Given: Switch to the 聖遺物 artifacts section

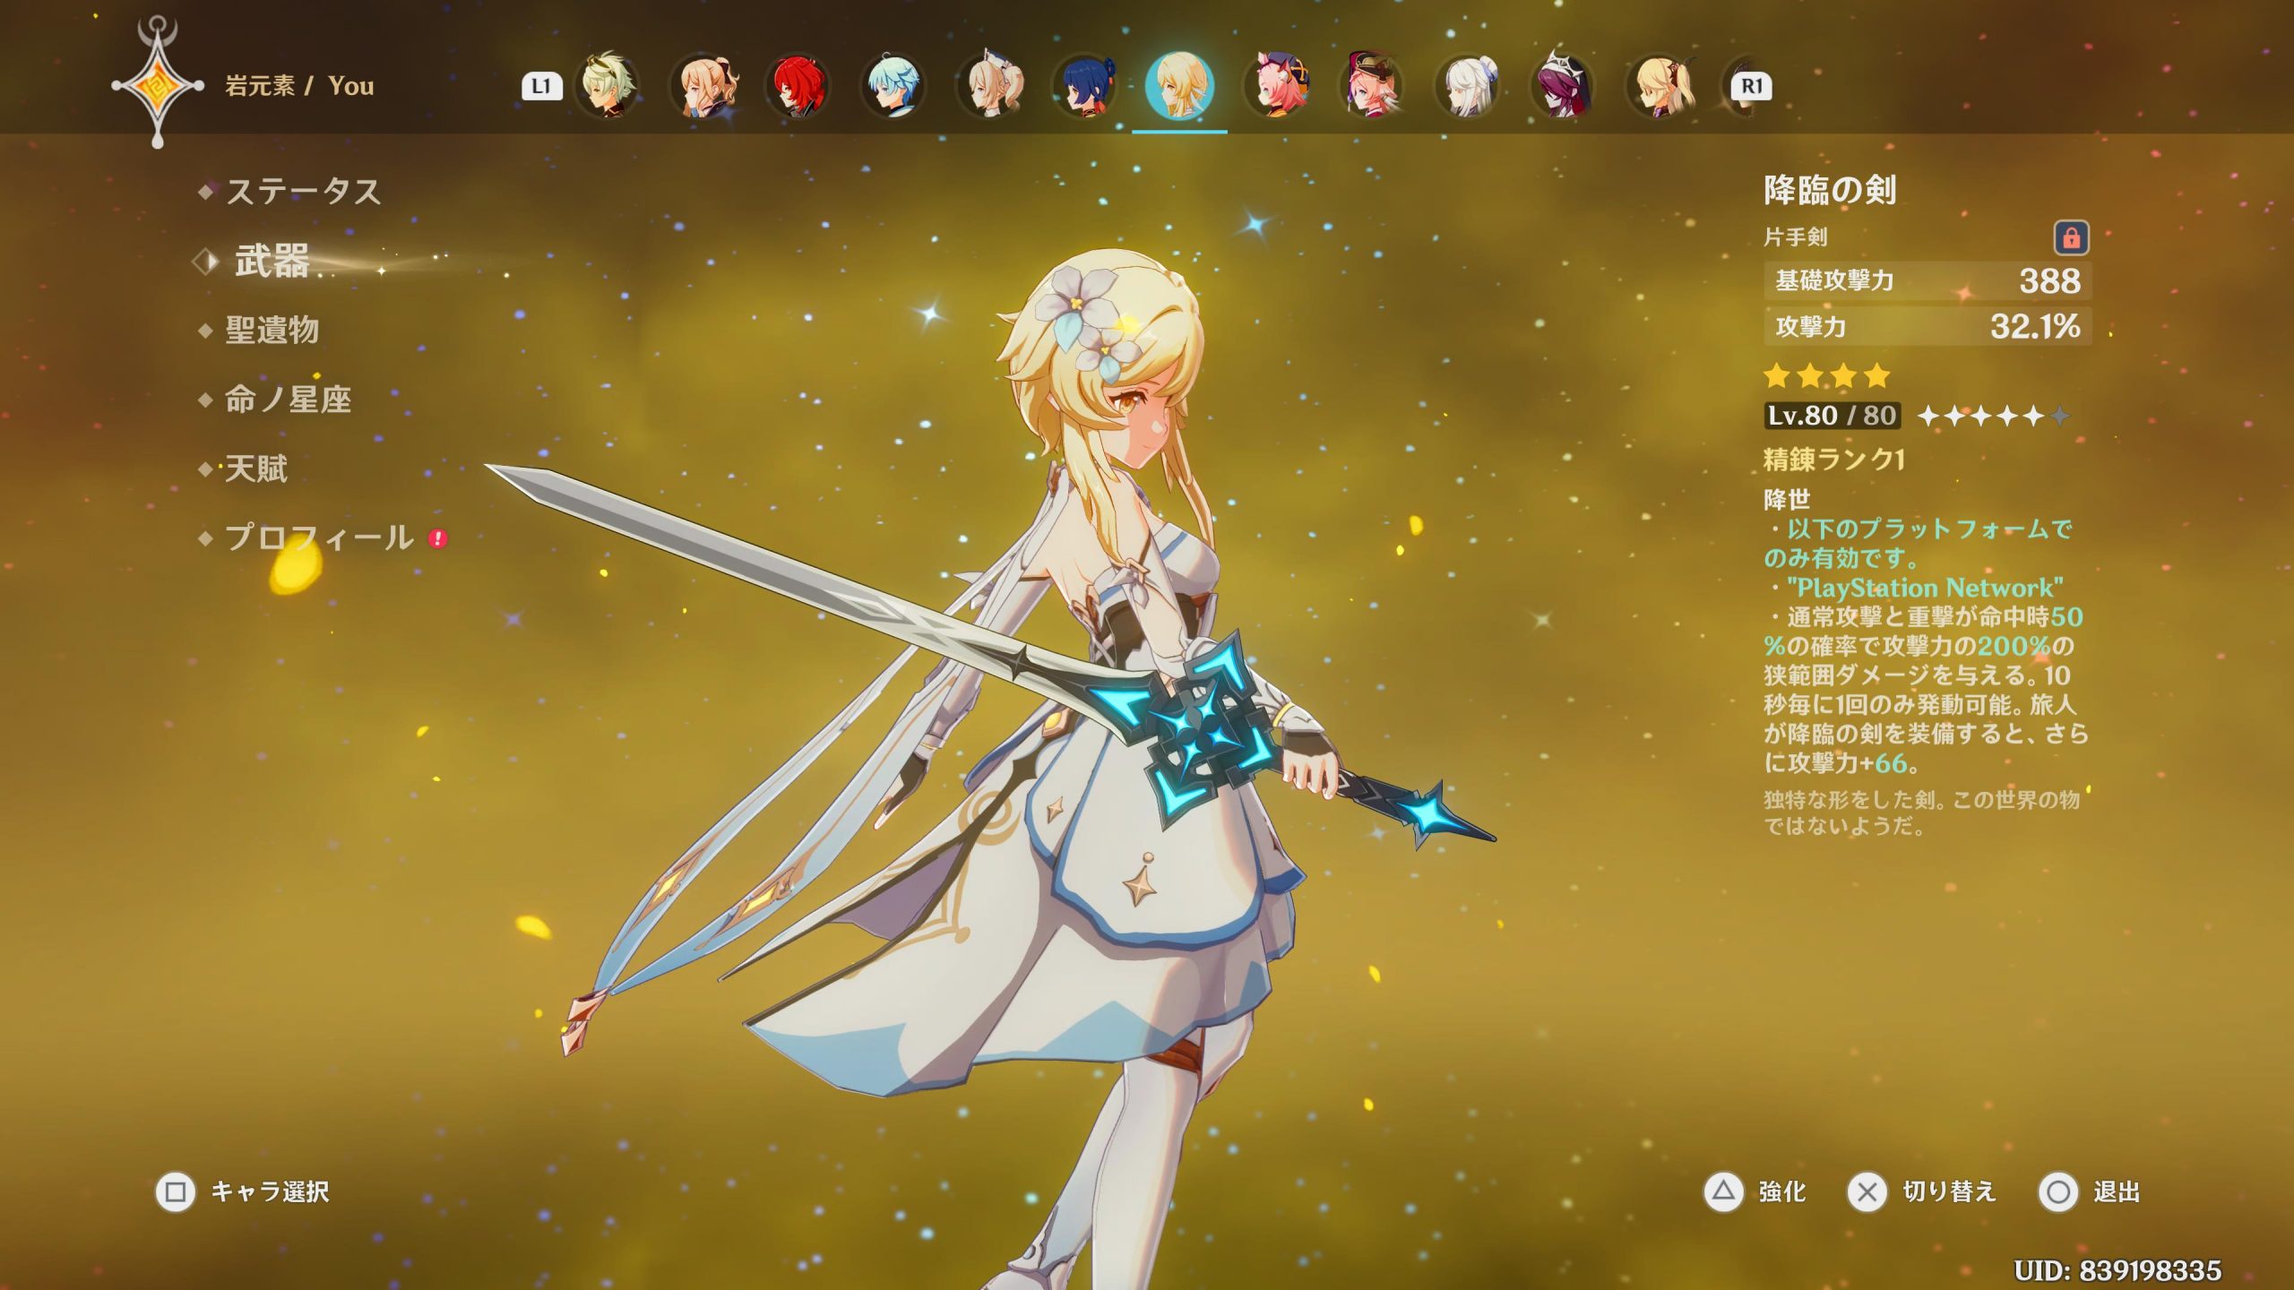Looking at the screenshot, I should [x=272, y=330].
